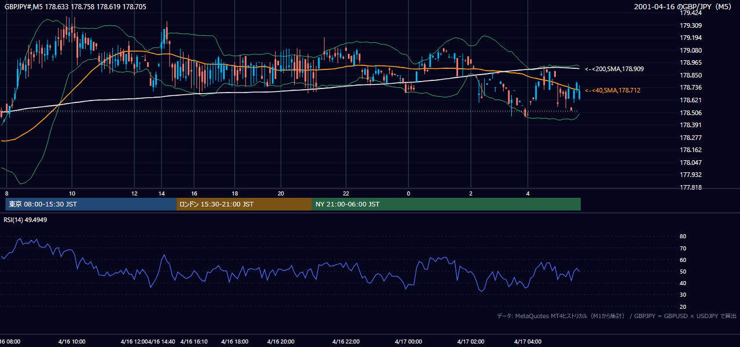
Task: Click the 177.932 price axis label
Action: click(x=690, y=175)
